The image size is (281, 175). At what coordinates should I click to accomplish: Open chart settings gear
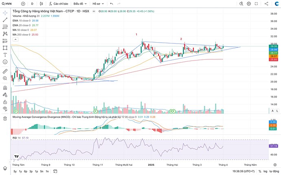tap(249, 4)
